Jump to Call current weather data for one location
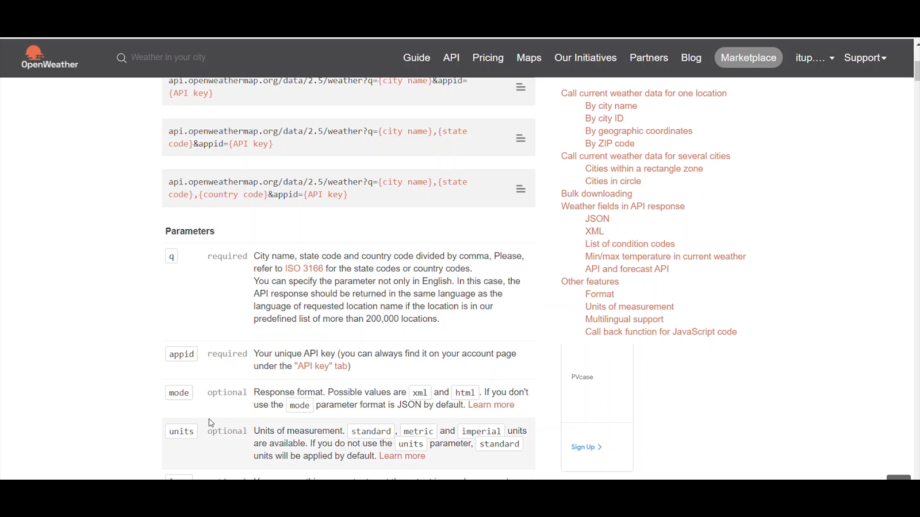 pyautogui.click(x=644, y=94)
